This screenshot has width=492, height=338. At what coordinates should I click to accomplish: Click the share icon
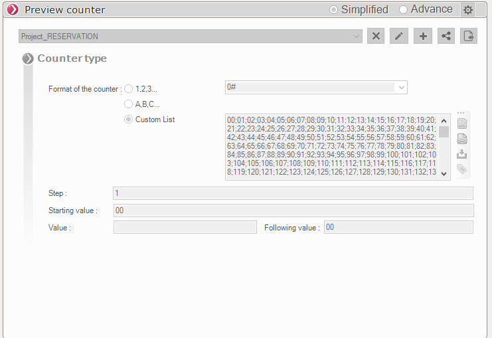(x=446, y=36)
